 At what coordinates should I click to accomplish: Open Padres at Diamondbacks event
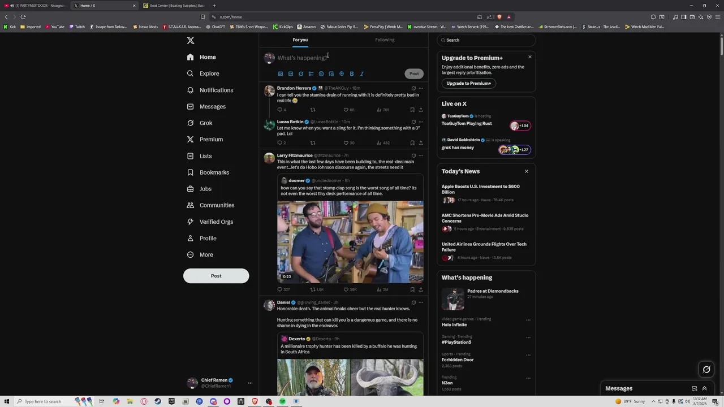(x=486, y=298)
